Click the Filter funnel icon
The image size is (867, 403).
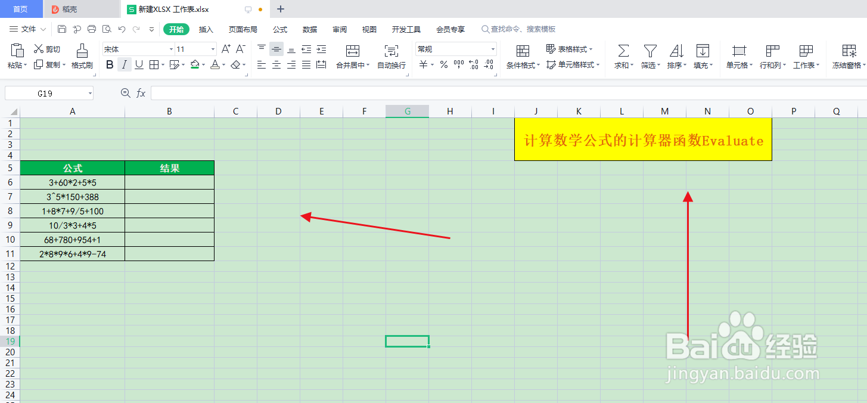click(650, 51)
